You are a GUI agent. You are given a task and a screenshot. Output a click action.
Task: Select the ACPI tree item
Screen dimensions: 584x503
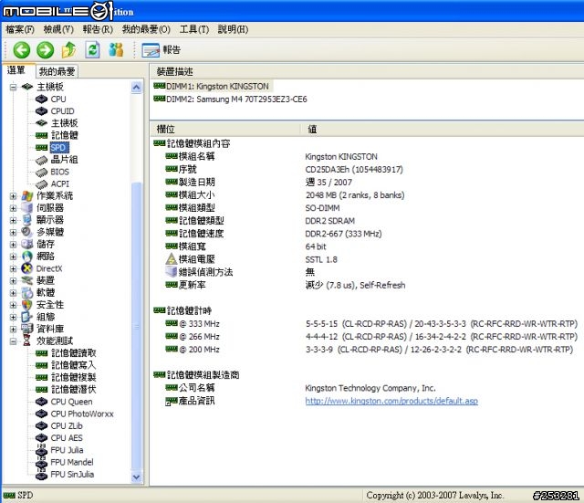(x=60, y=184)
